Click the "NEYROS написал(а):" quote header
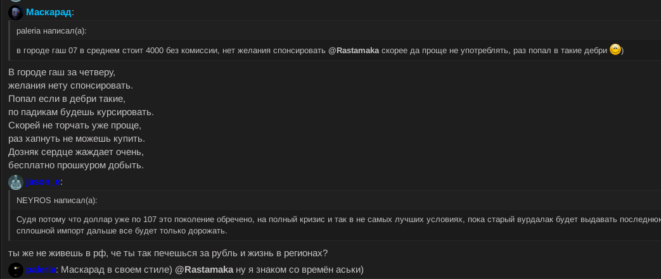The height and width of the screenshot is (279, 661). pos(56,200)
